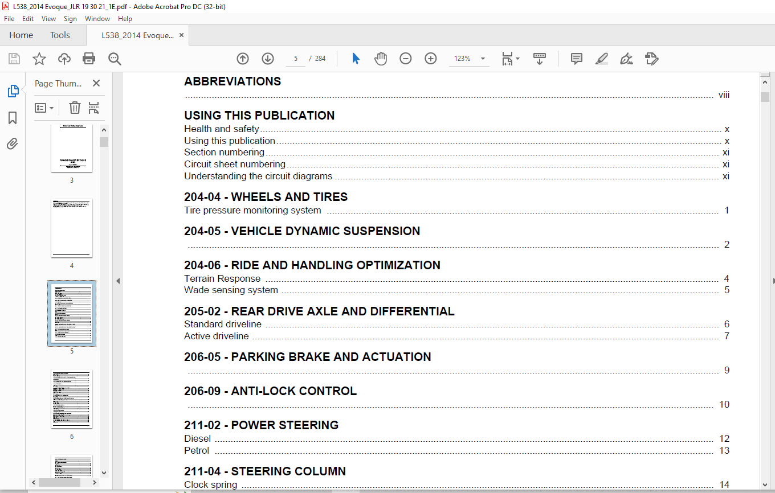The image size is (775, 493).
Task: Click 204-04 - WHEELS AND TIRES heading
Action: 266,197
